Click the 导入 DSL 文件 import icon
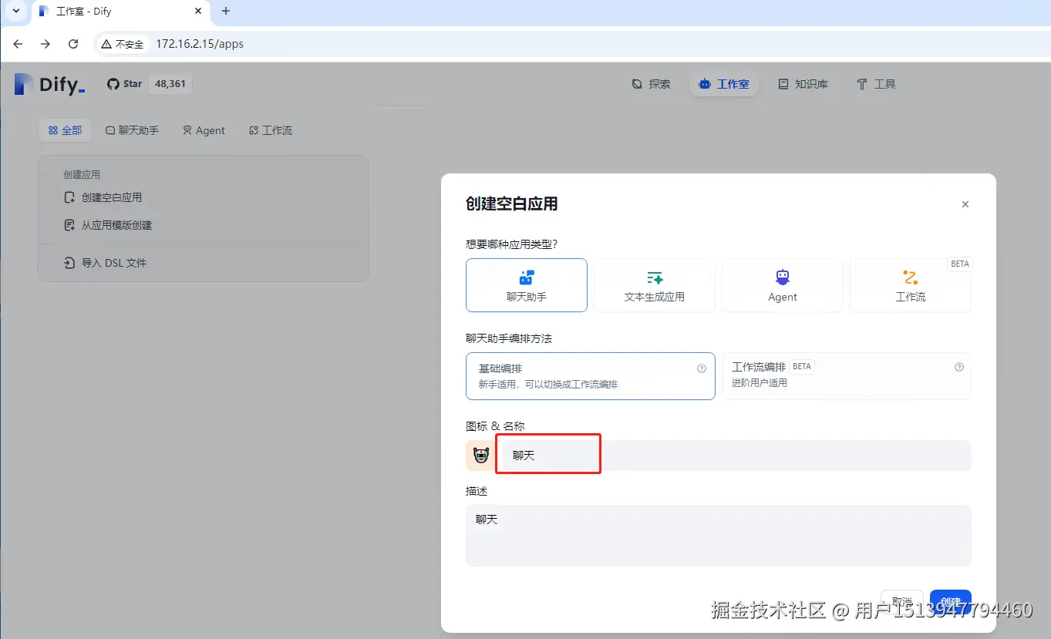 69,263
